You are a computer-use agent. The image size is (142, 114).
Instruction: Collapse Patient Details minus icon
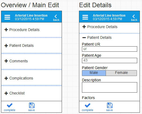coord(84,37)
